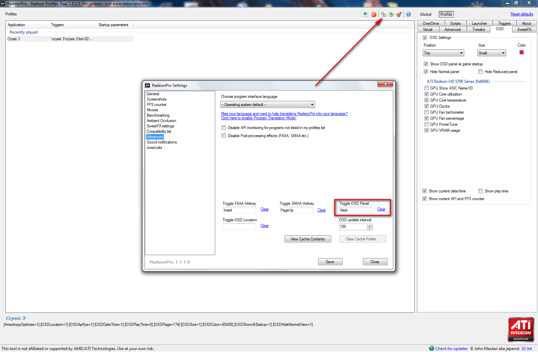538x352 pixels.
Task: Pick the OSD color swatch
Action: pos(521,52)
